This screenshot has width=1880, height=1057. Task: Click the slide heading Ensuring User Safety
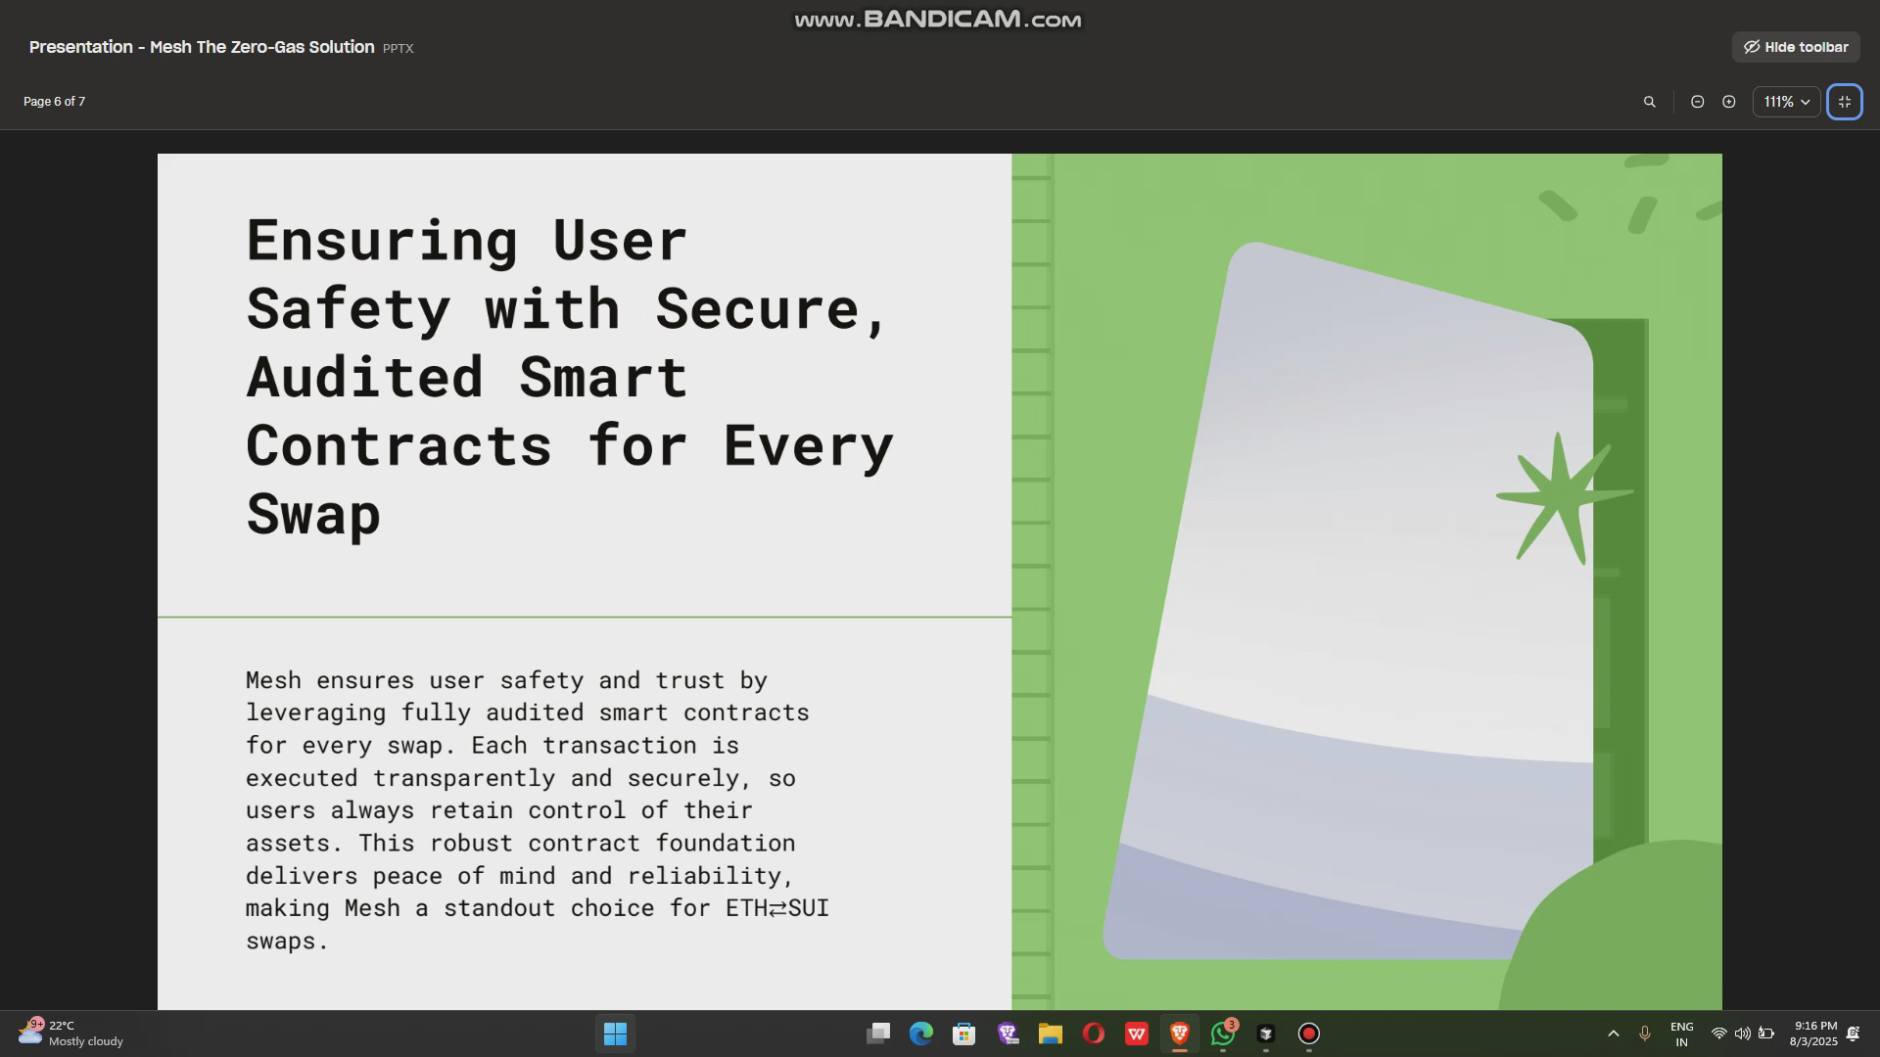(x=568, y=377)
